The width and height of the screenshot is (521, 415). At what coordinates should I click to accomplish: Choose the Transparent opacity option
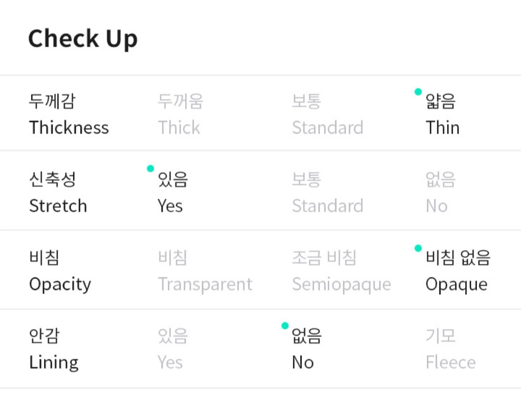(x=205, y=271)
